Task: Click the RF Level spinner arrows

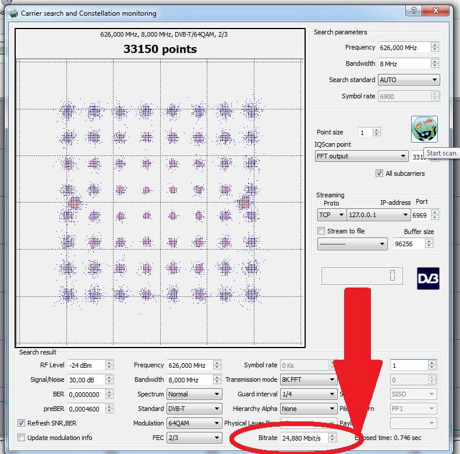Action: (109, 365)
